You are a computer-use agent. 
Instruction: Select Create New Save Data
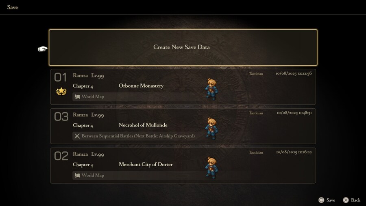183,47
